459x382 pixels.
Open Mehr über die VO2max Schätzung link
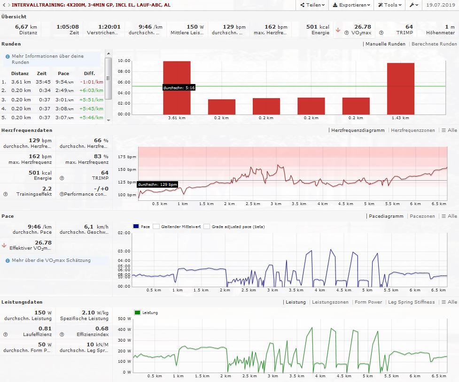point(51,260)
